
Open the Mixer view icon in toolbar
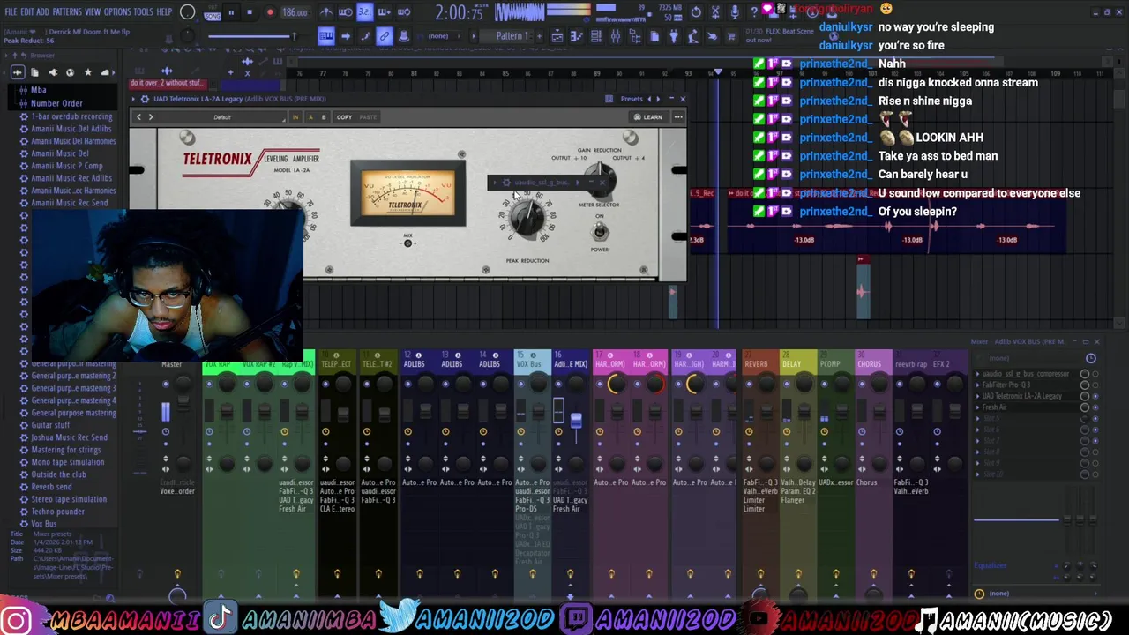(x=615, y=36)
